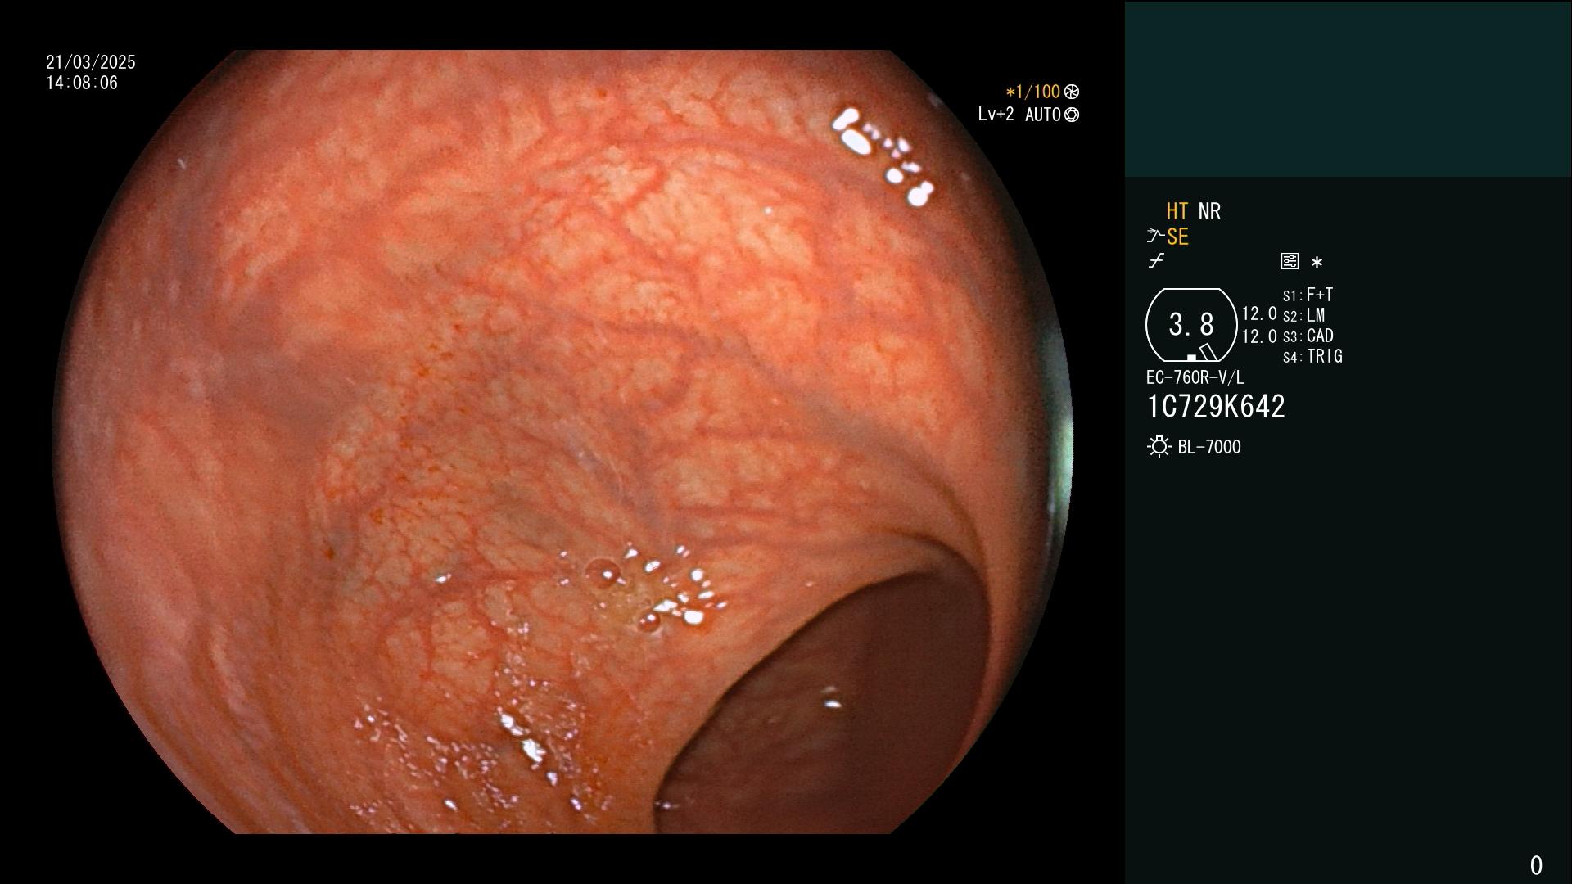Click the NR noise reduction label

click(1209, 211)
